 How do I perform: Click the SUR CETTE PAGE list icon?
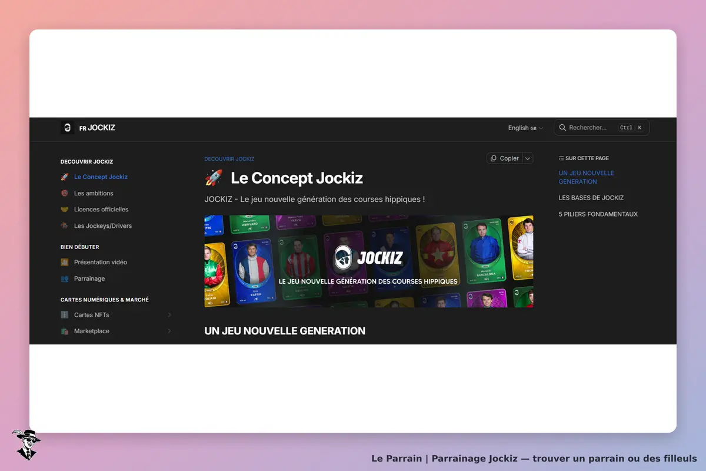click(x=561, y=158)
